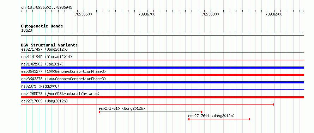
Task: Open variant esv2717610 (Wong2012b) label
Action: coord(122,108)
